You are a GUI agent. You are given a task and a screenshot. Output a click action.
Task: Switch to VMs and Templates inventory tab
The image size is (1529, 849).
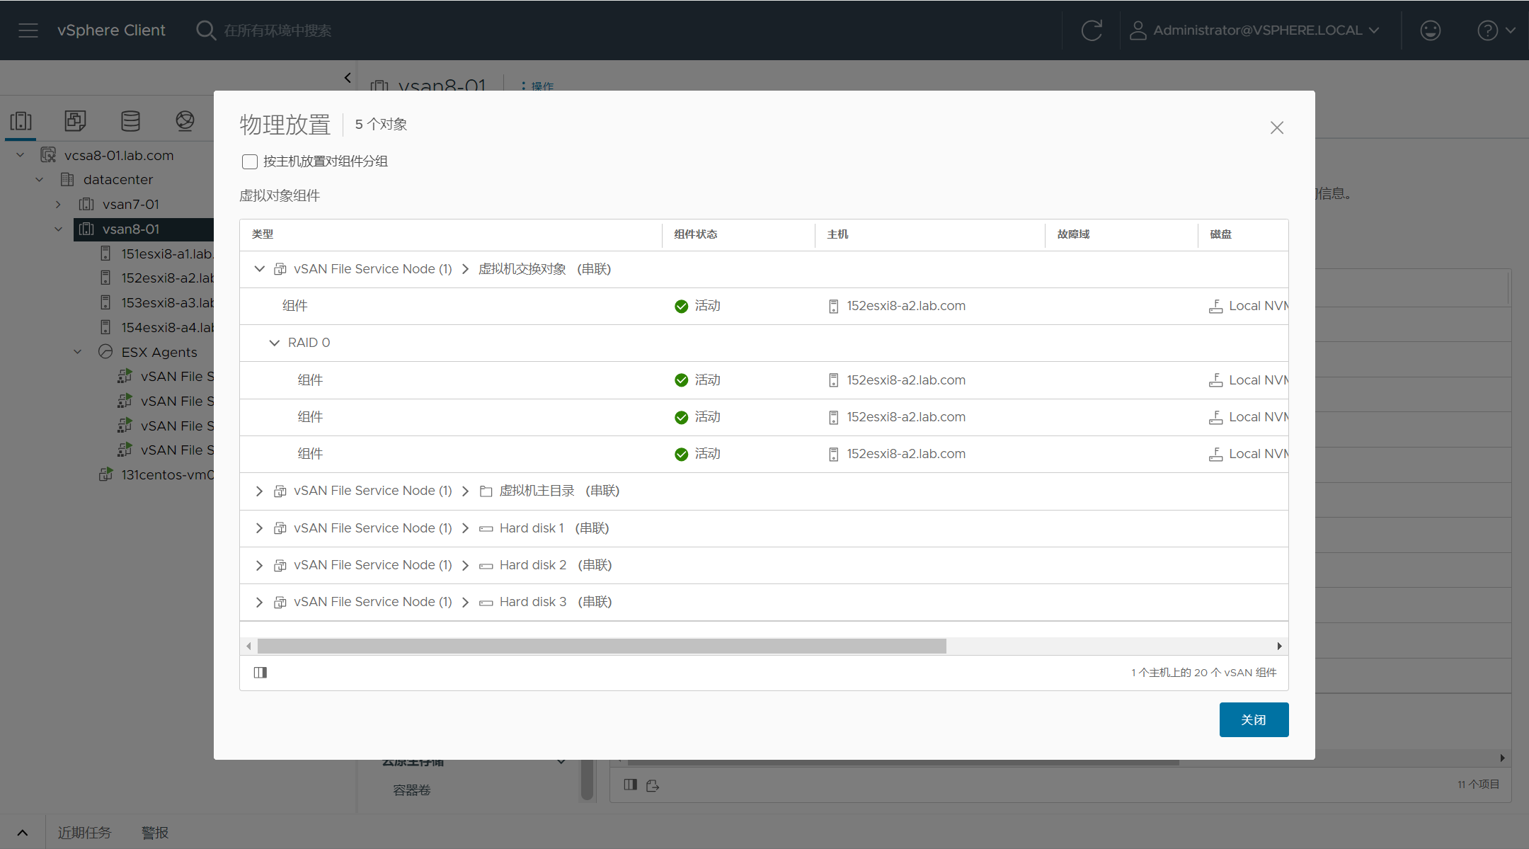click(75, 121)
